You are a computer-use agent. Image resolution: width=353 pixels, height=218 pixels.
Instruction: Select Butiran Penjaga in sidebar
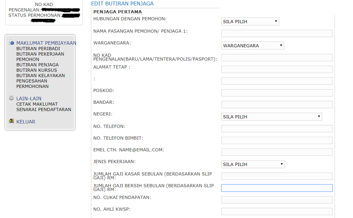tap(38, 65)
